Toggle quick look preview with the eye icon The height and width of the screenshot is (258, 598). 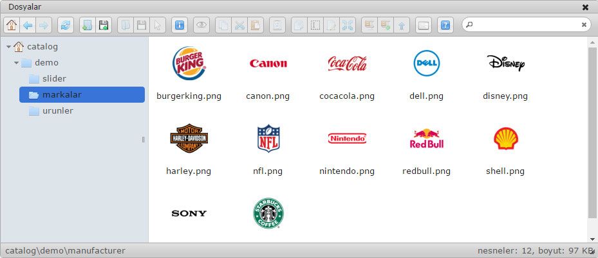tap(201, 26)
